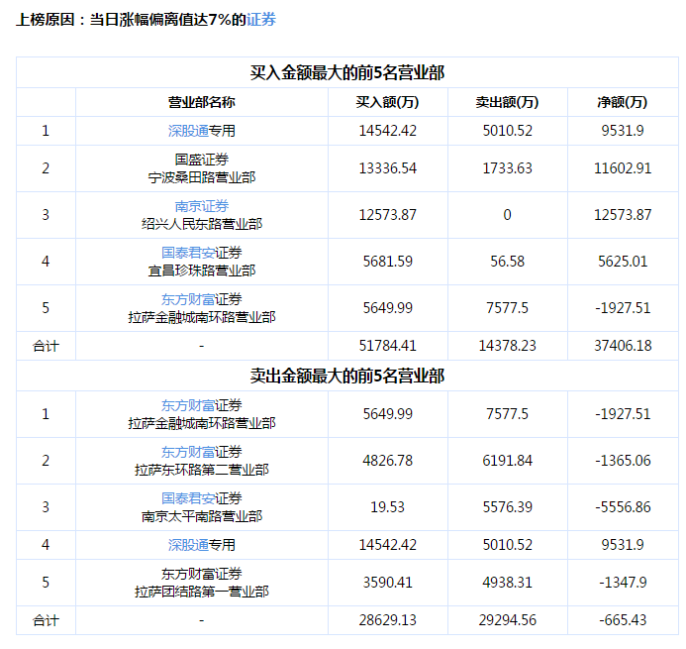Select 9531.9 in the sell table row 4
686x649 pixels.
coord(623,545)
